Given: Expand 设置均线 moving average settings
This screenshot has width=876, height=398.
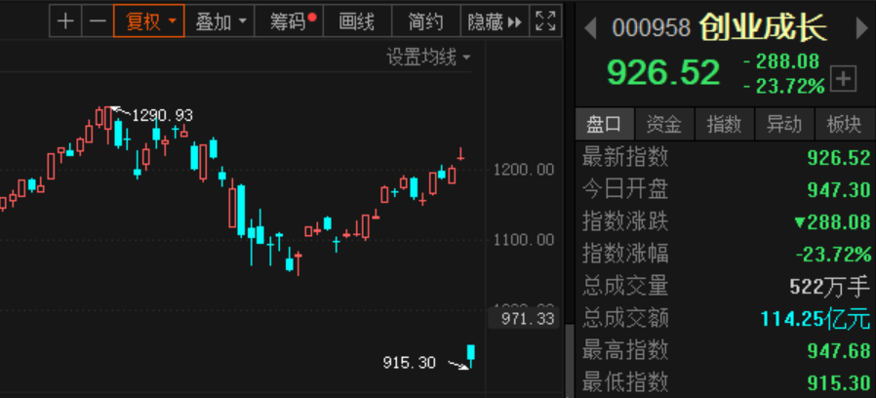Looking at the screenshot, I should click(428, 57).
